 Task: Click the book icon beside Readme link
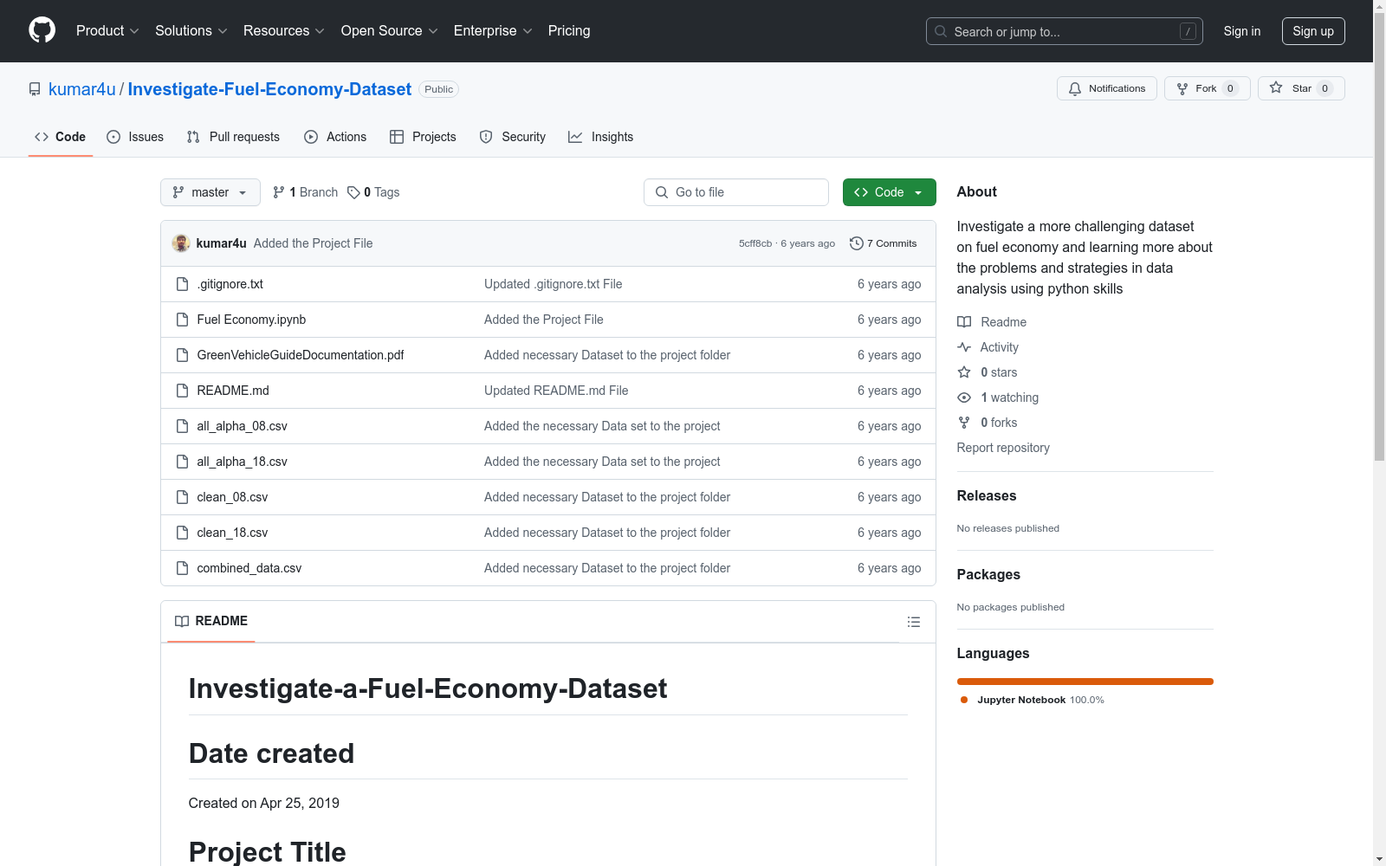964,322
